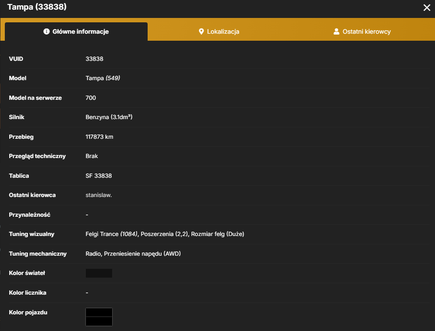Screen dimensions: 435x331
Task: Click the server model value 700
Action: [91, 98]
